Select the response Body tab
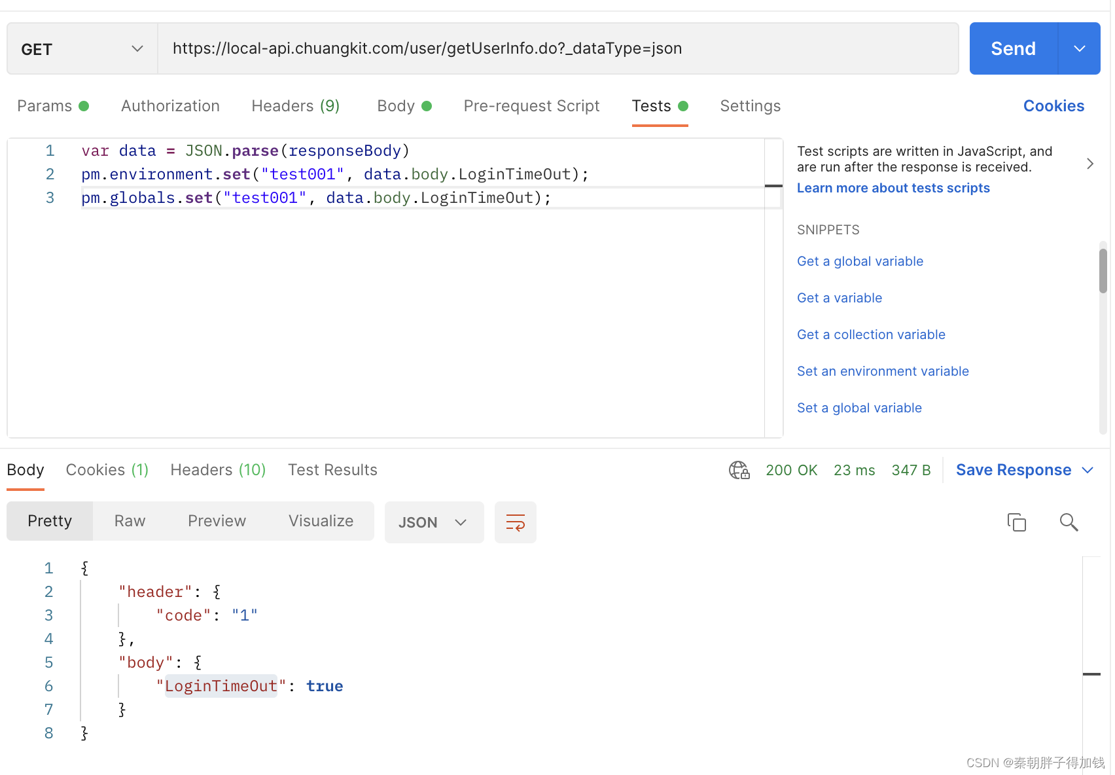Viewport: 1115px width, 775px height. pyautogui.click(x=26, y=470)
